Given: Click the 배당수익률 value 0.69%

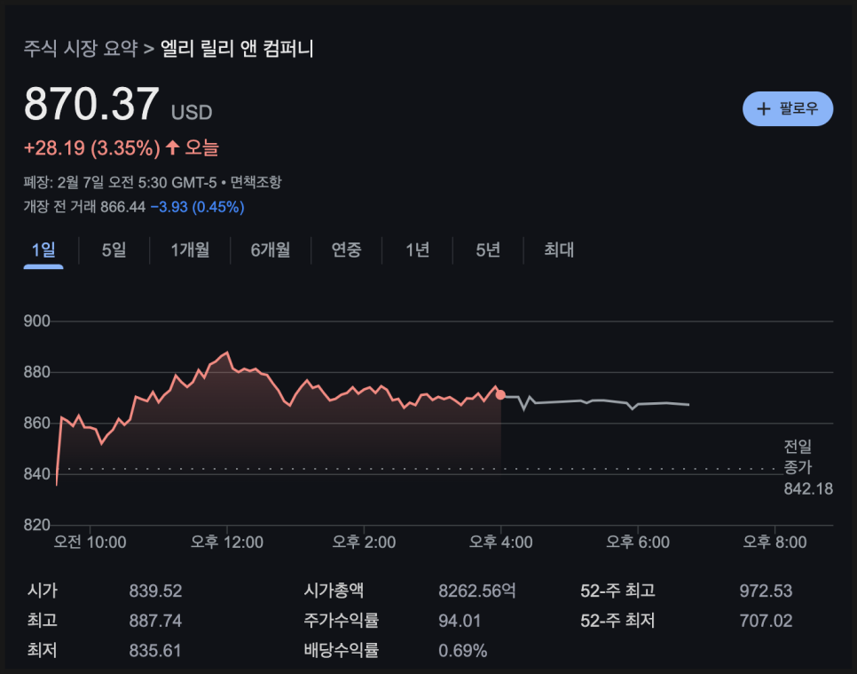Looking at the screenshot, I should point(463,651).
